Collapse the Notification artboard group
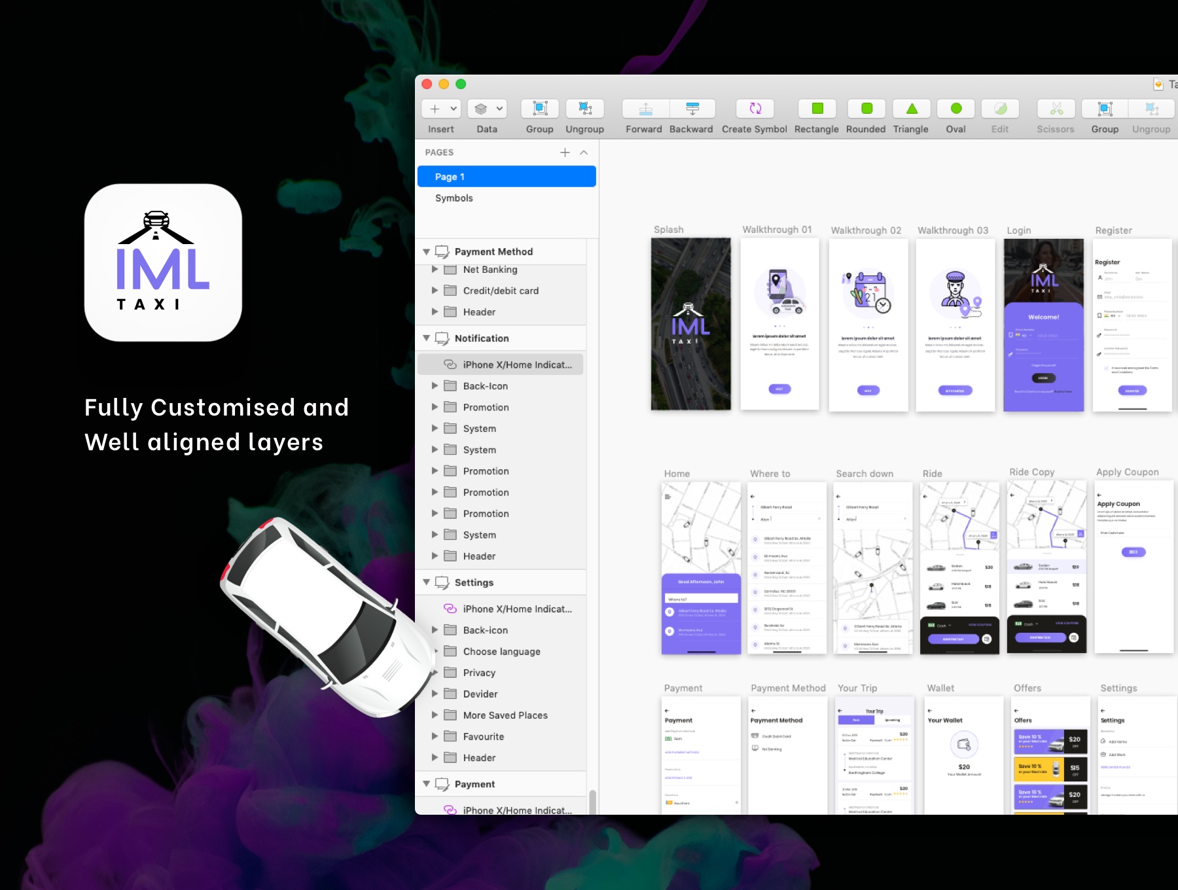The width and height of the screenshot is (1178, 890). click(x=427, y=338)
